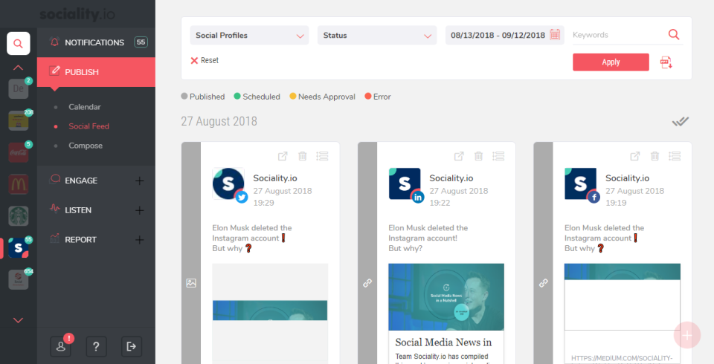Open the 19:19 Facebook post externally
The width and height of the screenshot is (714, 364).
pos(635,156)
